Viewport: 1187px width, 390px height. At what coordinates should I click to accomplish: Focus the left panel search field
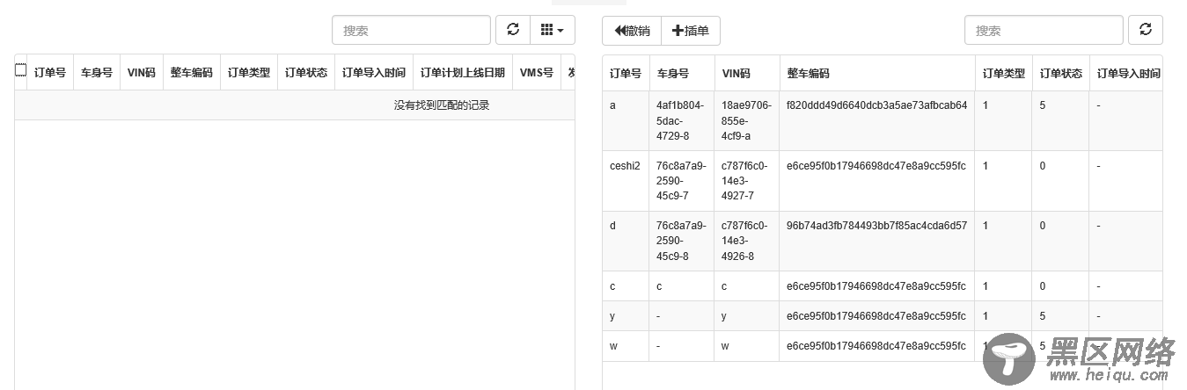(411, 30)
